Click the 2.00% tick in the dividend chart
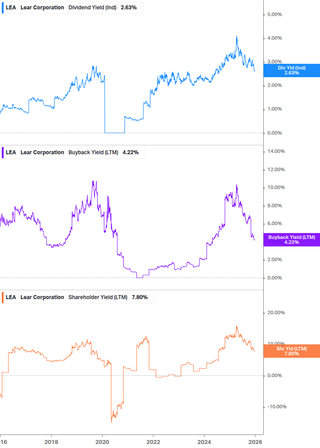The image size is (320, 448). coord(274,86)
